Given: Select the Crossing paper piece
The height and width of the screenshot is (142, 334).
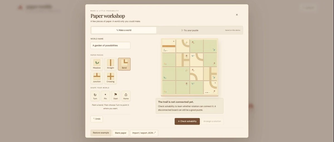Looking at the screenshot, I should coord(110,78).
